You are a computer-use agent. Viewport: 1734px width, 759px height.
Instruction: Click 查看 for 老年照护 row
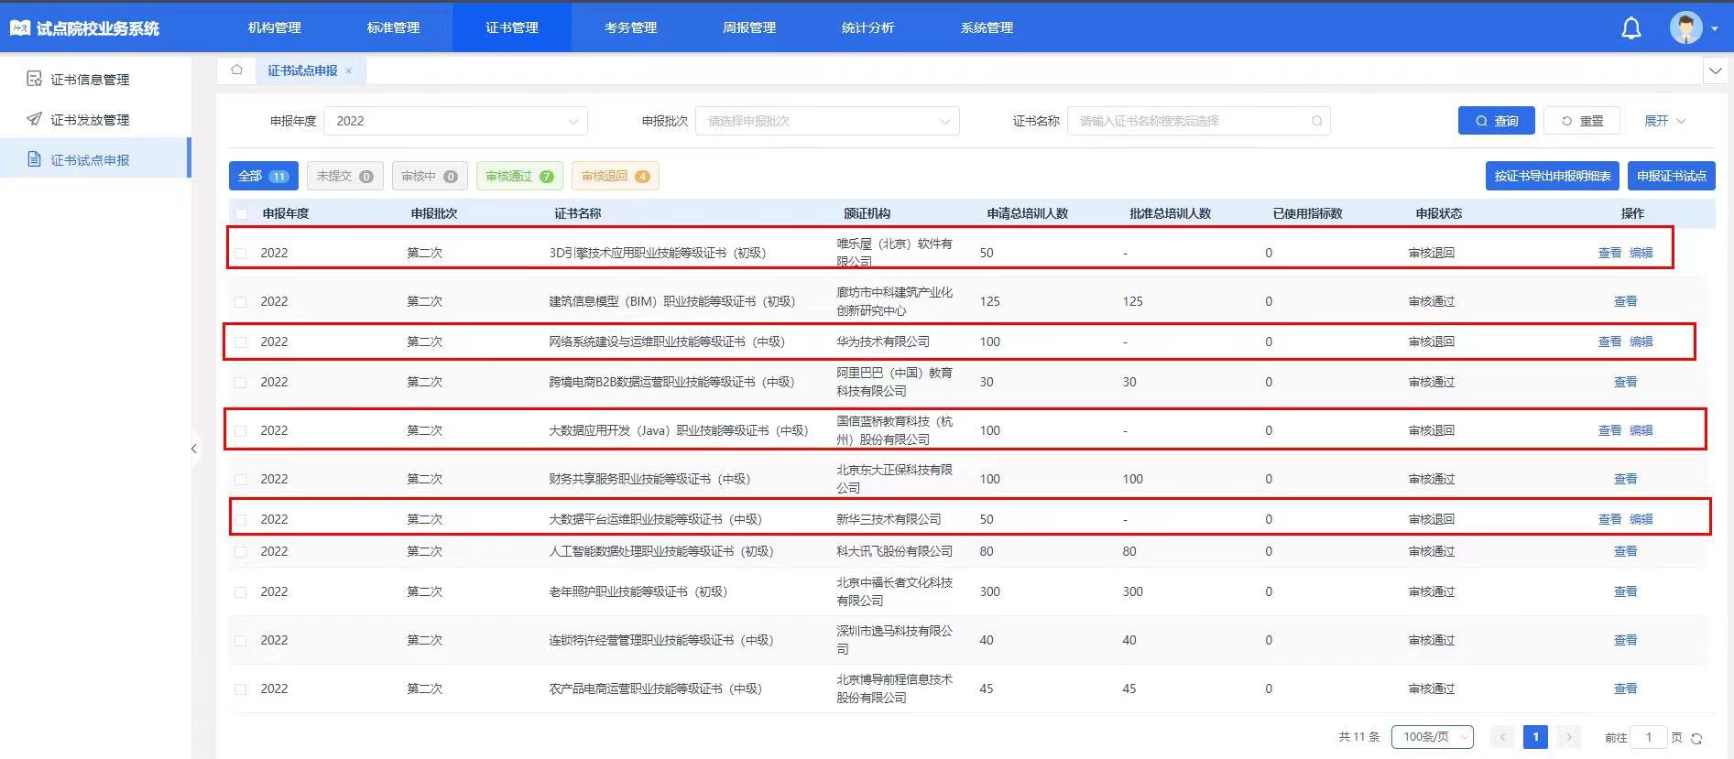click(x=1625, y=591)
